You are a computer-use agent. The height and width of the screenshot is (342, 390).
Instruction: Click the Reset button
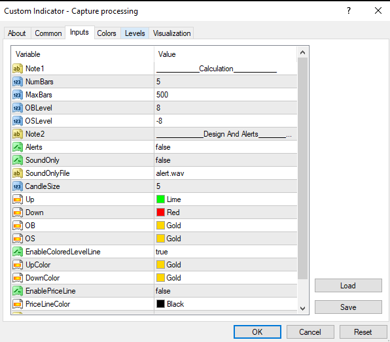tap(363, 332)
